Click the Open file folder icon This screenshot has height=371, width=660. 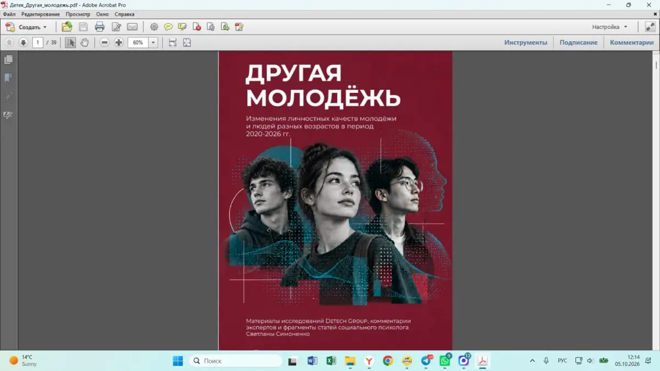tap(67, 27)
